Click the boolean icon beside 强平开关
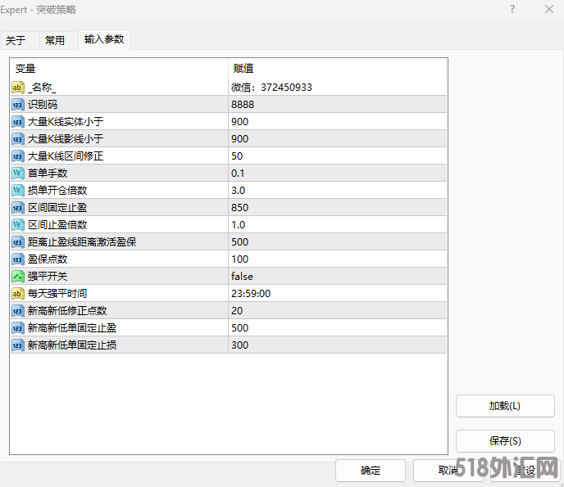The height and width of the screenshot is (487, 564). pyautogui.click(x=18, y=277)
